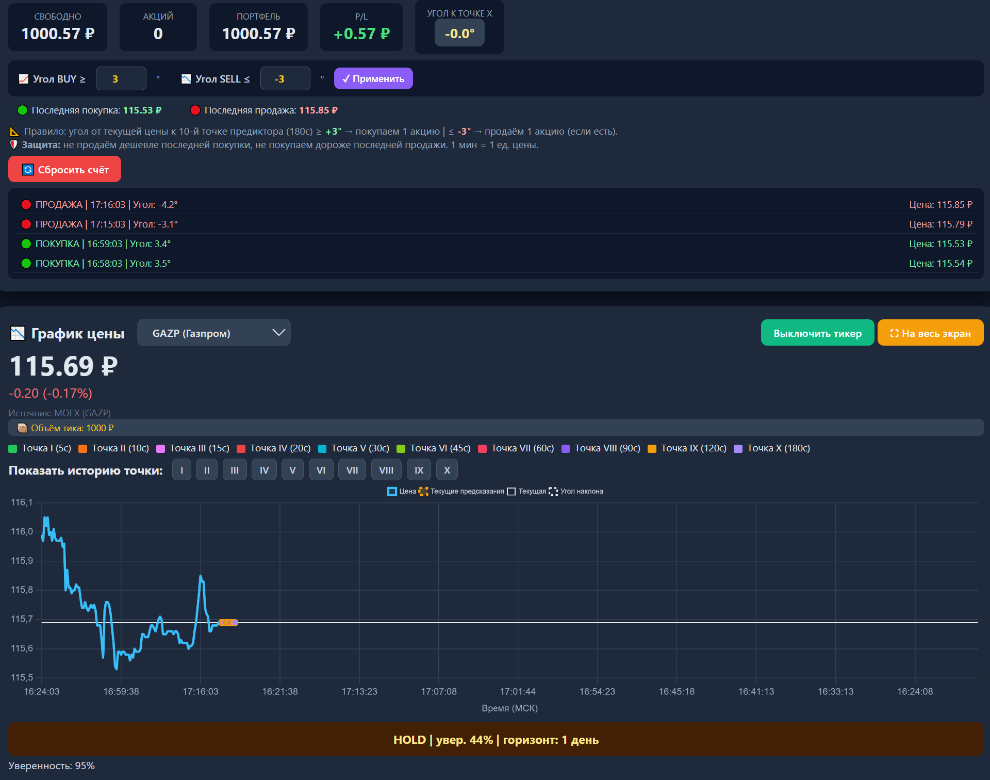Click the box icon beside Объём тика
Image resolution: width=990 pixels, height=780 pixels.
tap(22, 428)
